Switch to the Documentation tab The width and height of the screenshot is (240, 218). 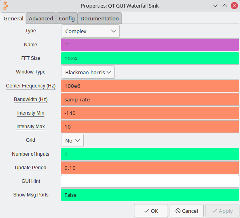99,18
